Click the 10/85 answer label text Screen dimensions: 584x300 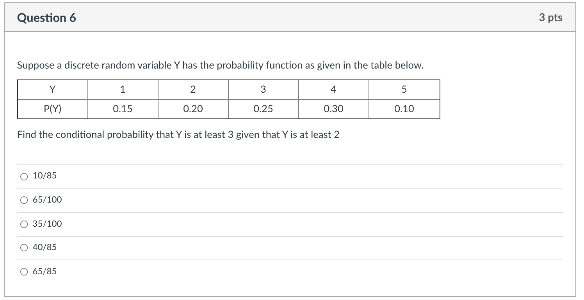[x=46, y=176]
